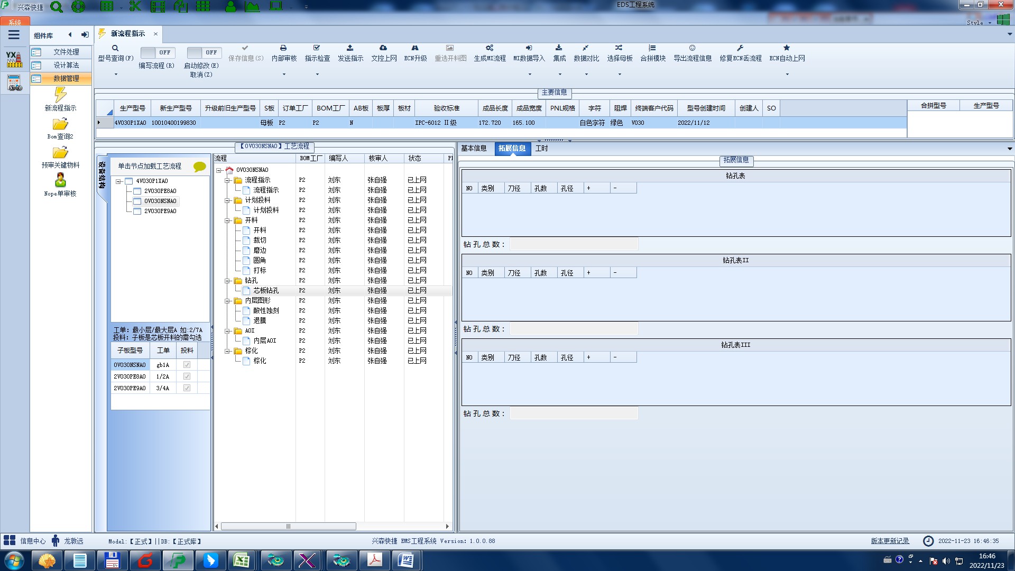
Task: Switch to the 基本信息 tab
Action: [474, 149]
